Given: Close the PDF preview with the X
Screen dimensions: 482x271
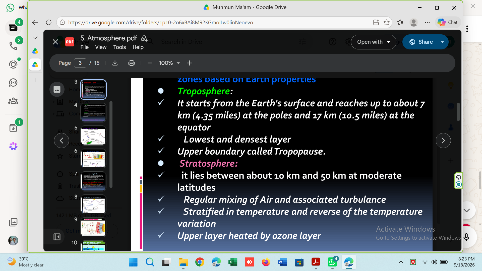Looking at the screenshot, I should tap(55, 42).
